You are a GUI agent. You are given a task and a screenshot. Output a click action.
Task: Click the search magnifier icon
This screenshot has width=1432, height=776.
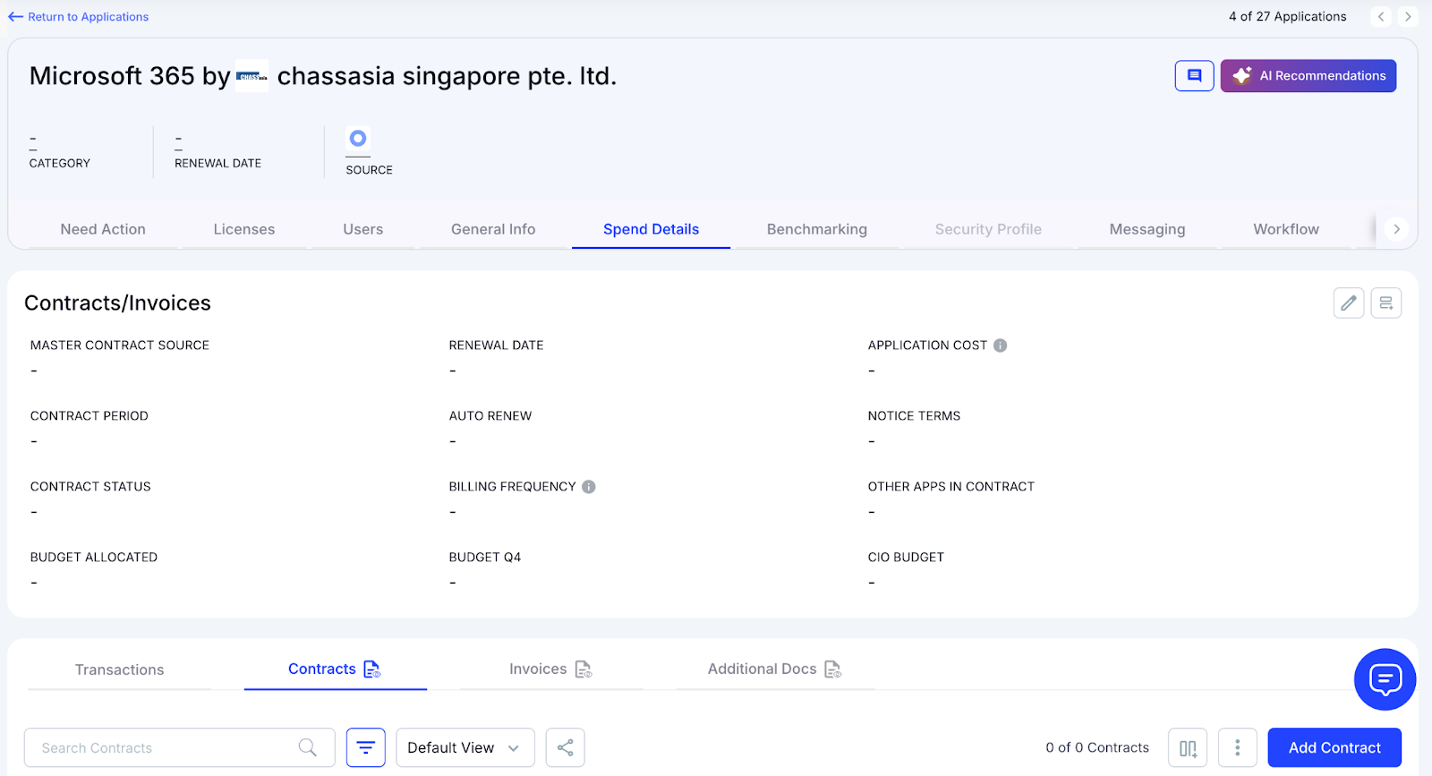point(308,747)
